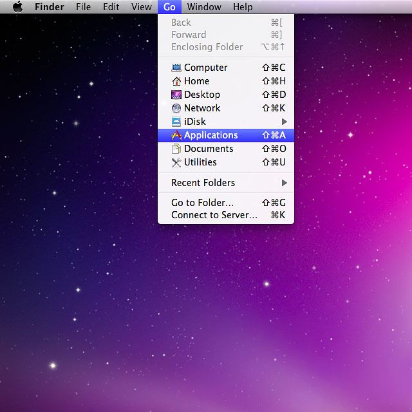Image resolution: width=412 pixels, height=412 pixels.
Task: Open the View menu
Action: coord(142,7)
